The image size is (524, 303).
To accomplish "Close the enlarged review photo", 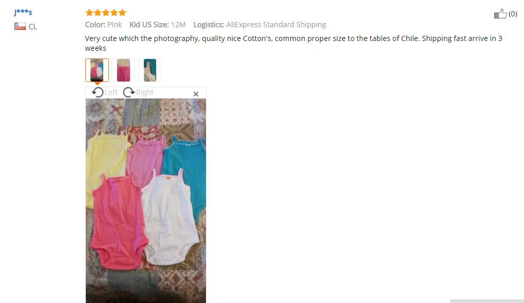I will [196, 94].
